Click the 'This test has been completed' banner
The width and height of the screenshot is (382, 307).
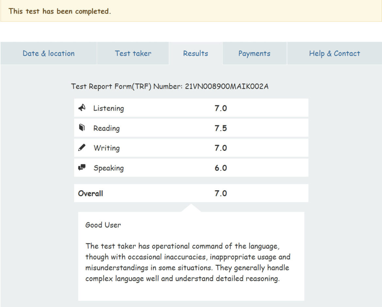60,11
